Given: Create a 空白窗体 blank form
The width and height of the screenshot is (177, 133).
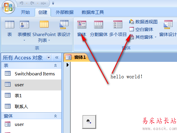Looking at the screenshot, I should pos(141,29).
